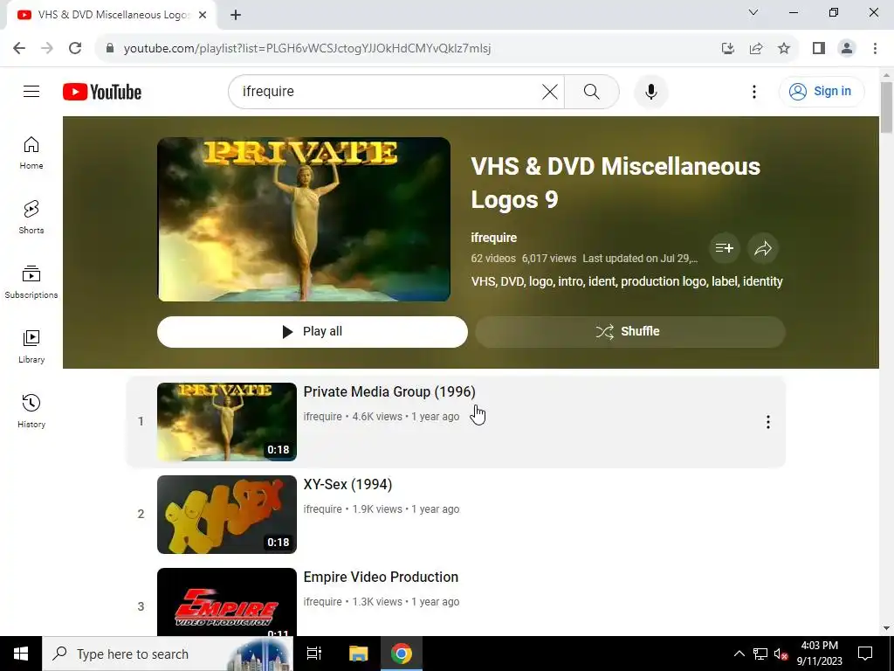Open the Chrome profile avatar
The image size is (894, 671).
point(847,48)
